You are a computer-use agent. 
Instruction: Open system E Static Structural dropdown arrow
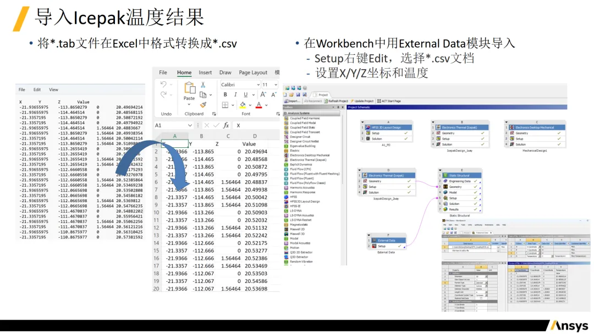440,170
